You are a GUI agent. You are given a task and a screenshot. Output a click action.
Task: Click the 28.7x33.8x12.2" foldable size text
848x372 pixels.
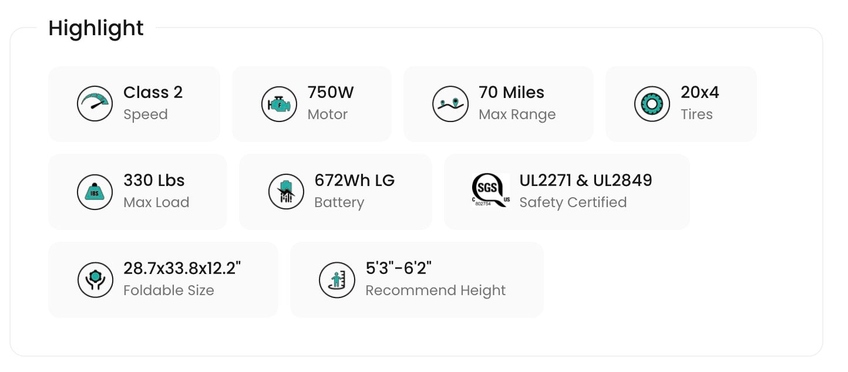[182, 268]
